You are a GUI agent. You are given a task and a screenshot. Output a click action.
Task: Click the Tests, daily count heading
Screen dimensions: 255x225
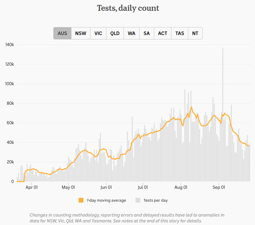(128, 8)
